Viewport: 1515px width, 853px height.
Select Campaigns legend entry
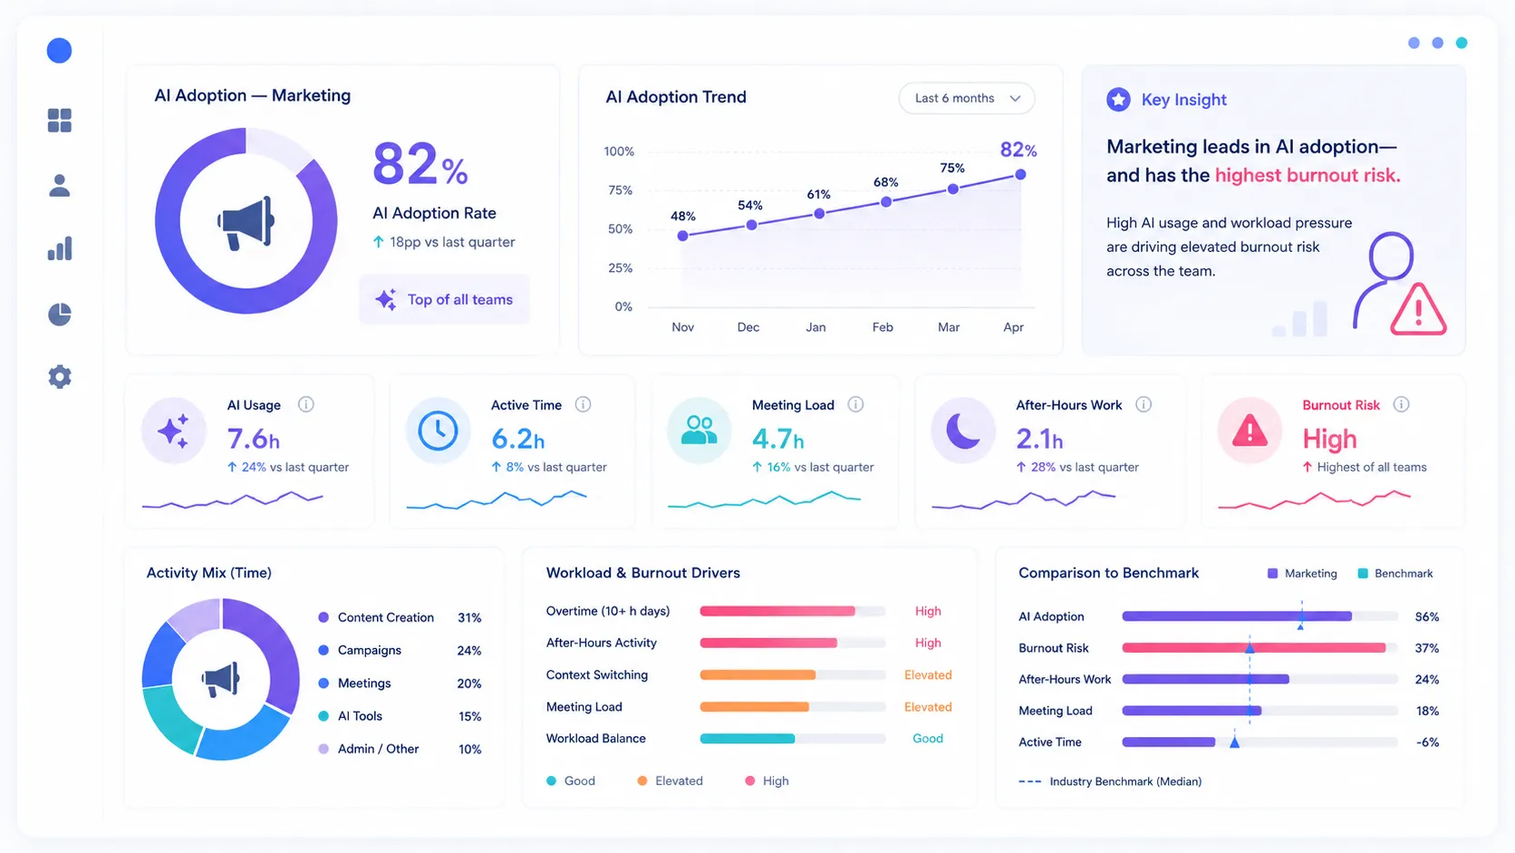[x=400, y=650]
